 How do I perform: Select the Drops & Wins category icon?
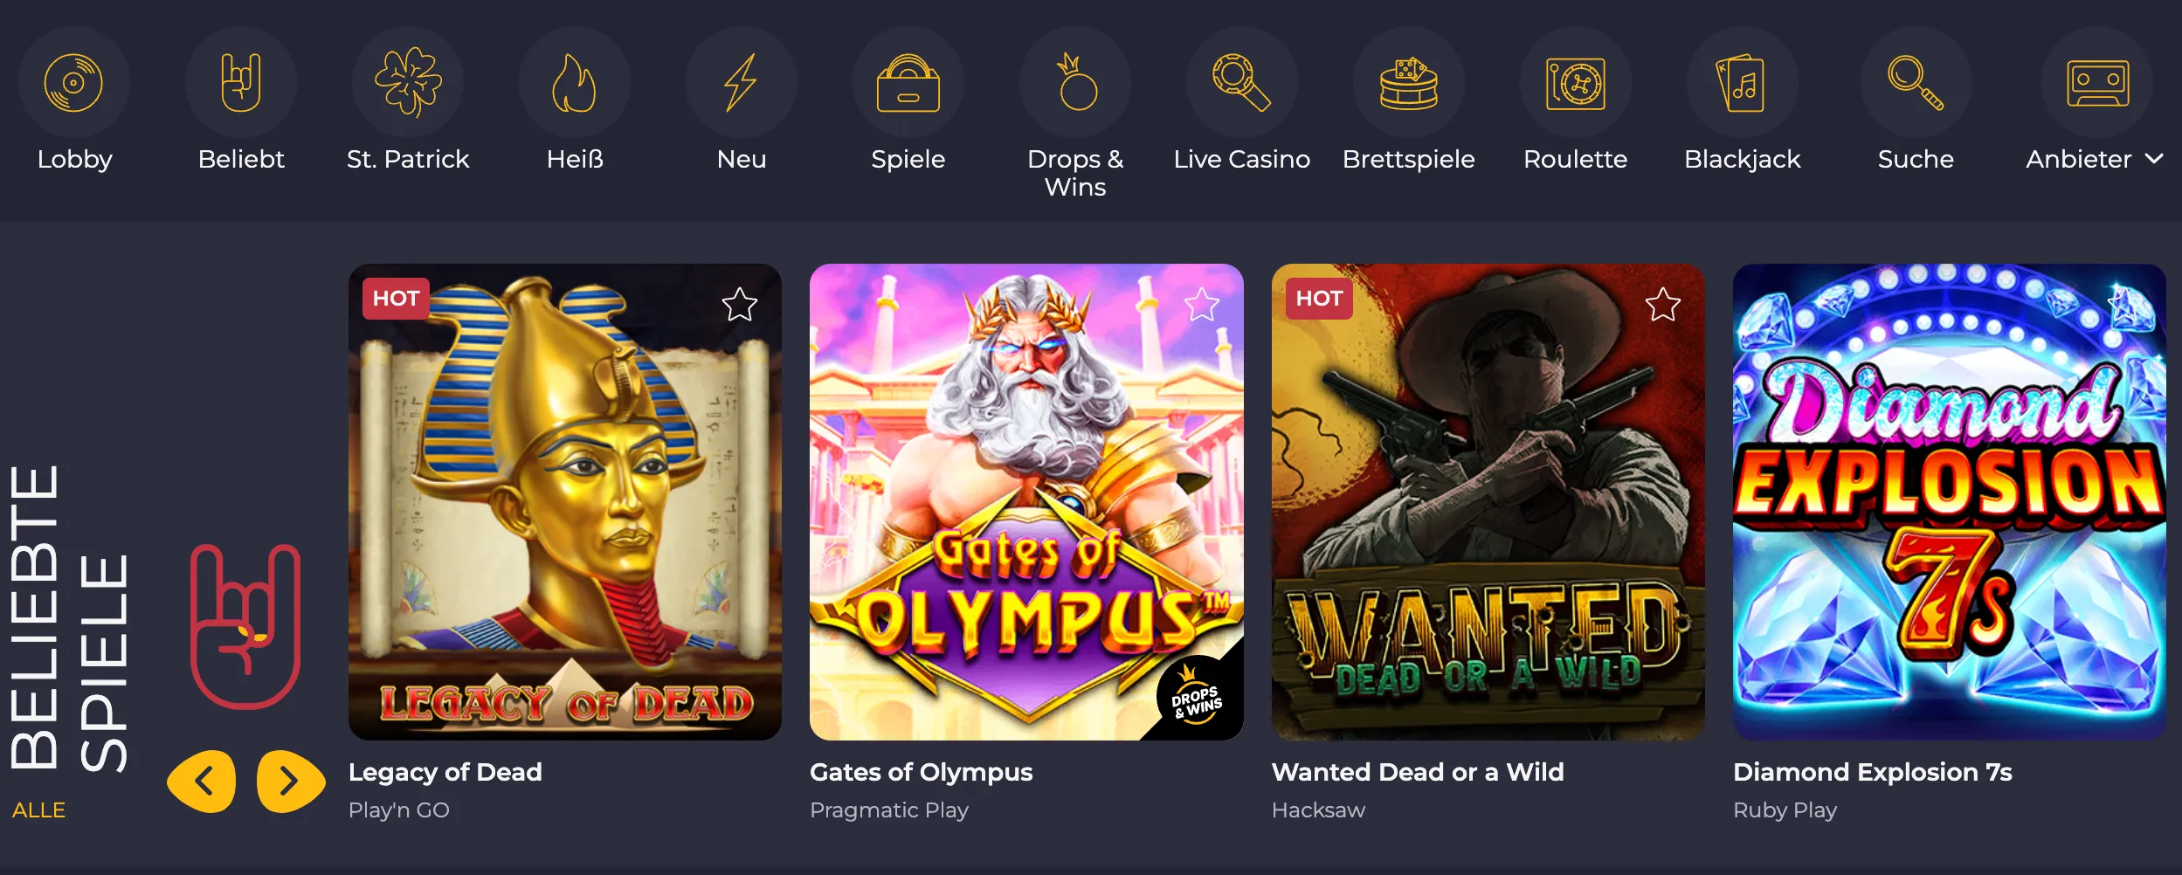tap(1075, 83)
